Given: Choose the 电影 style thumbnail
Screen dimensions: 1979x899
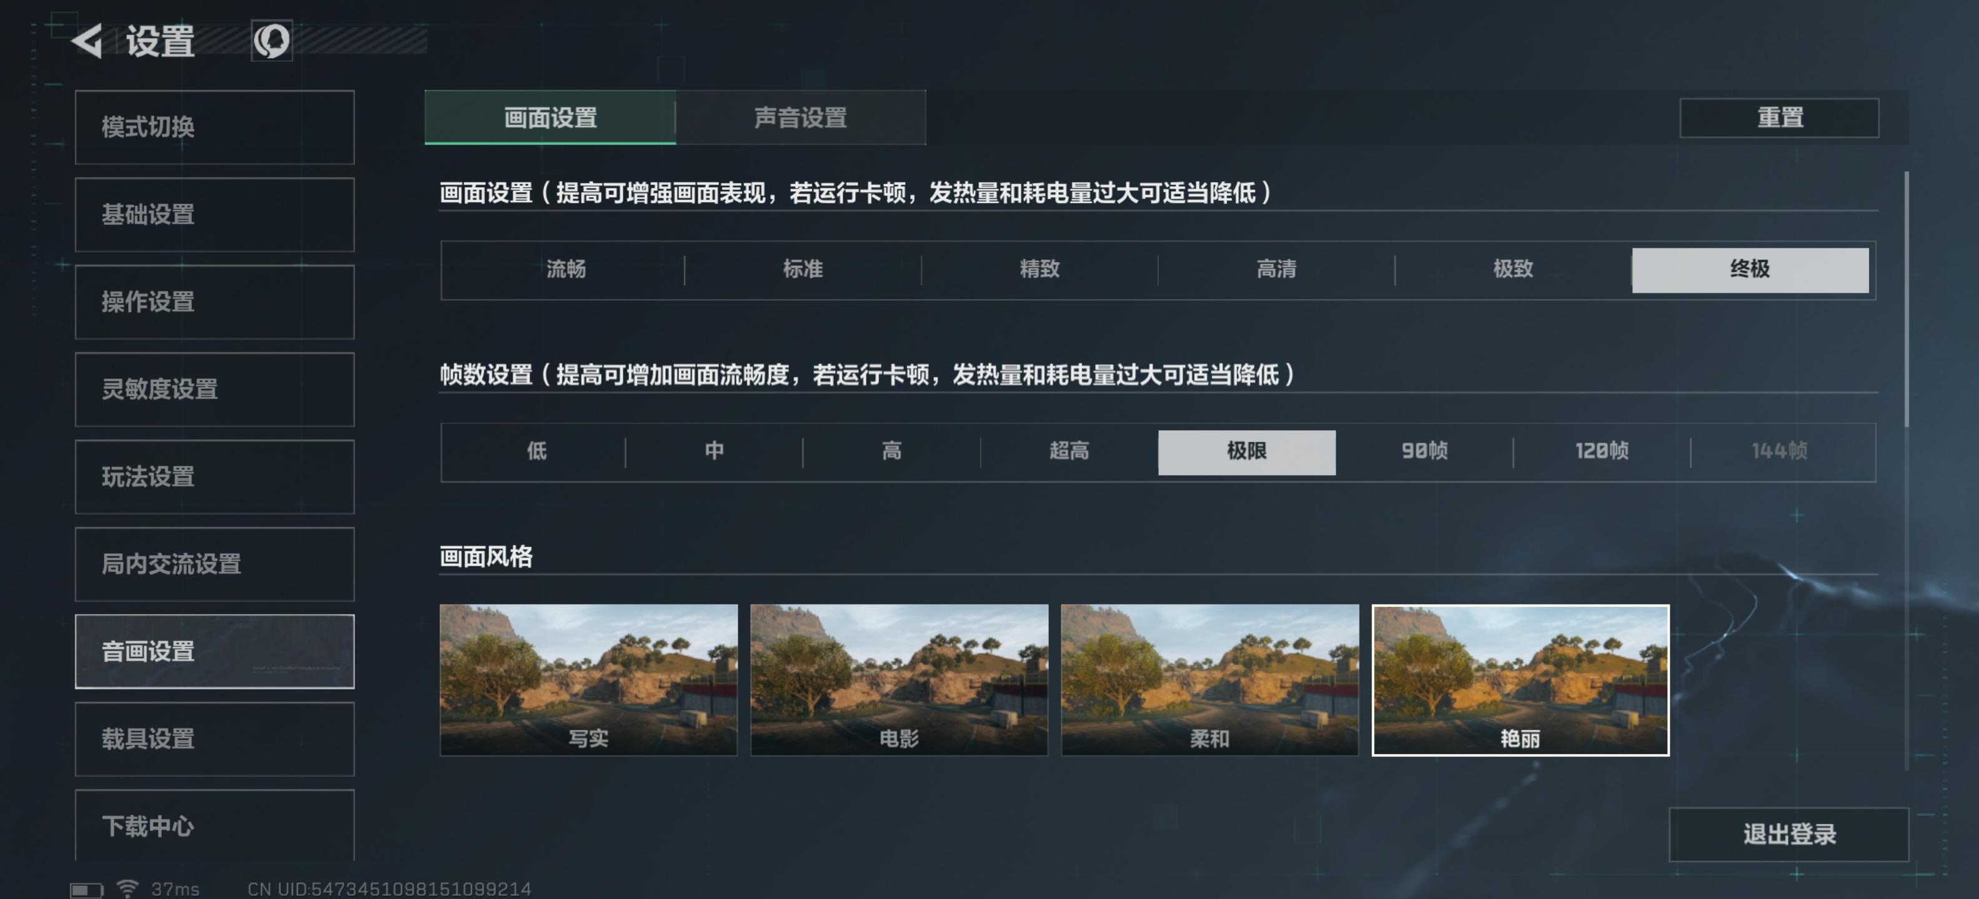Looking at the screenshot, I should pyautogui.click(x=899, y=680).
